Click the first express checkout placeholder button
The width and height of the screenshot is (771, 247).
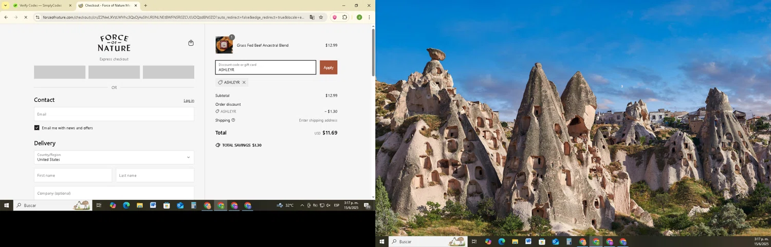60,72
